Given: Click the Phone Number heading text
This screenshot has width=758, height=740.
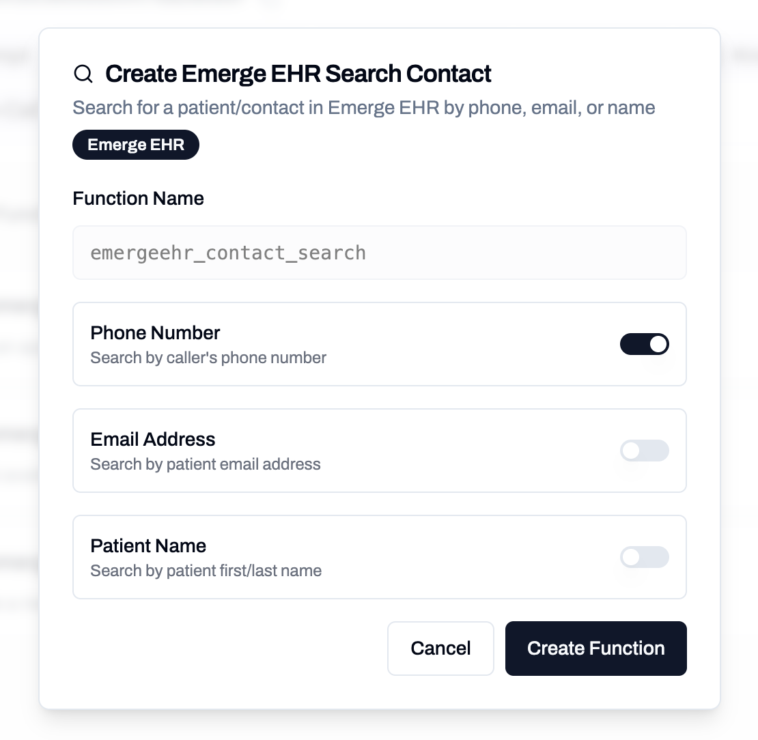Looking at the screenshot, I should click(x=155, y=332).
